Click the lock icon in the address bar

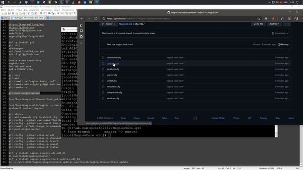pos(104,18)
